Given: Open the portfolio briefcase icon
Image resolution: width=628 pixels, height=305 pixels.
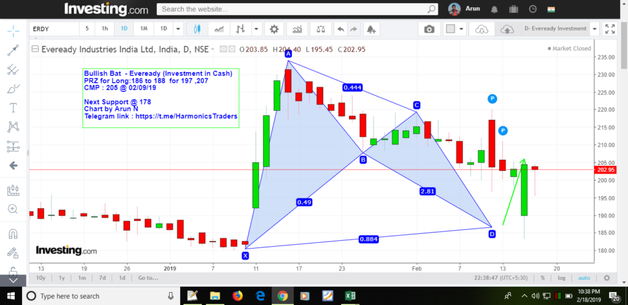Looking at the screenshot, I should tap(513, 9).
